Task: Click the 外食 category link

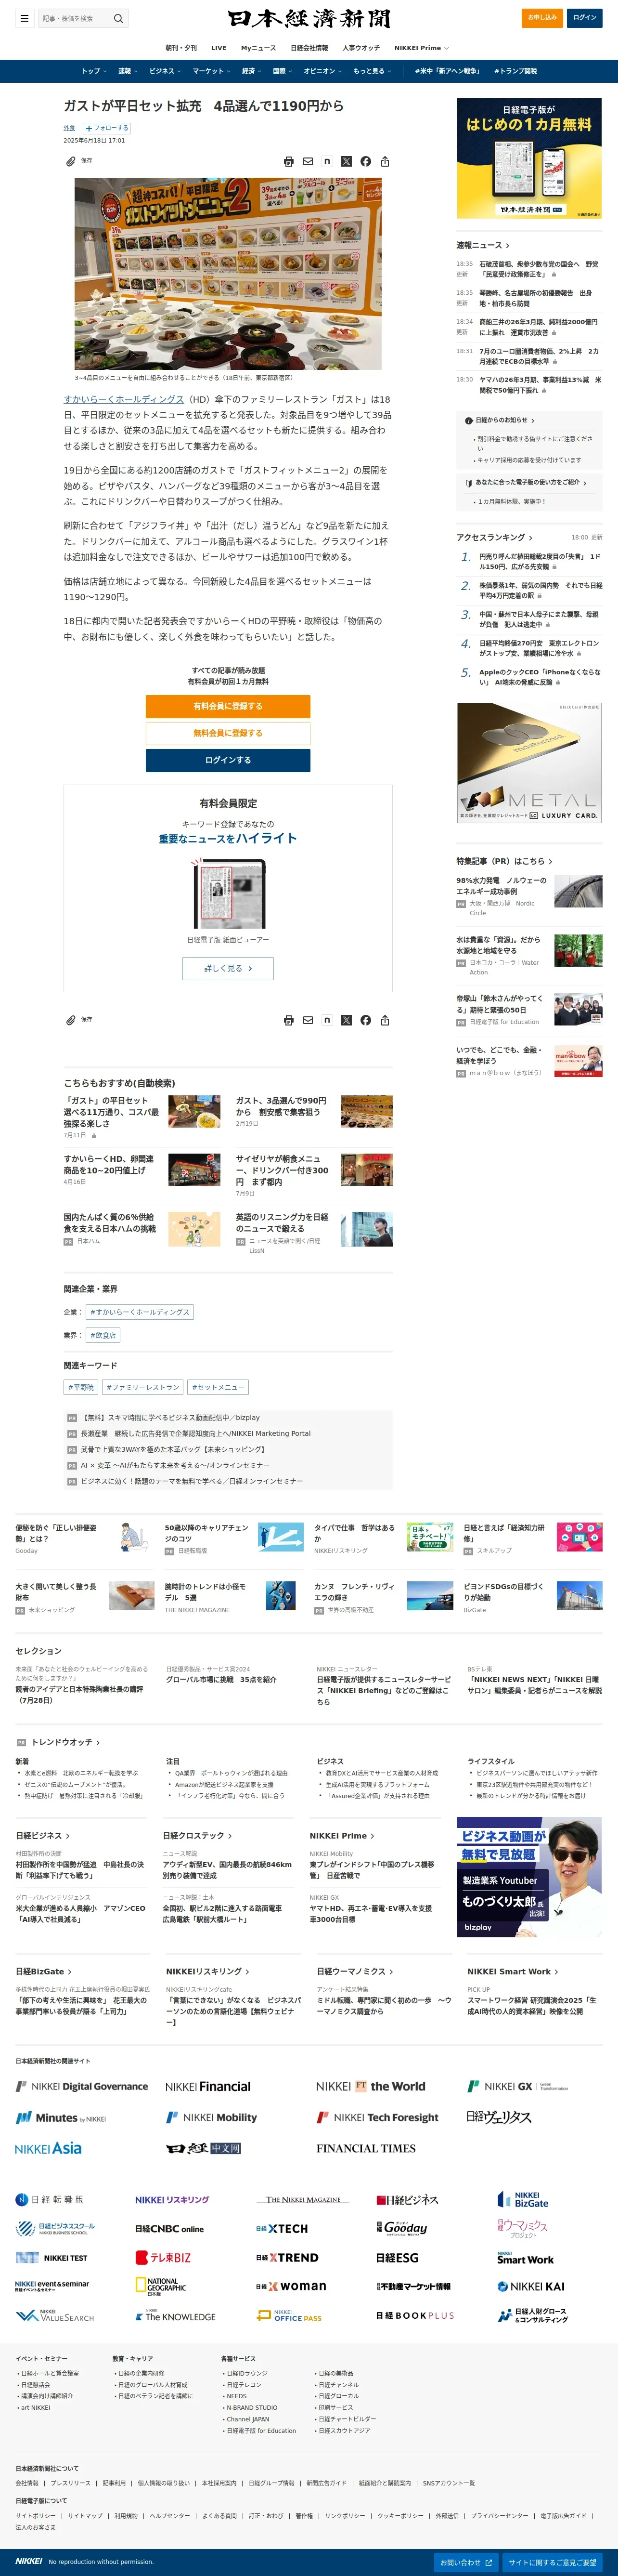Action: (69, 128)
